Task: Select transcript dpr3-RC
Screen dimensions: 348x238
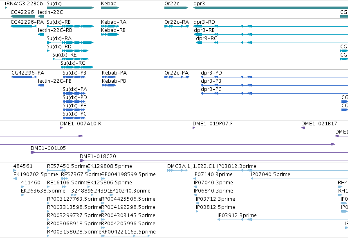Action: click(x=272, y=43)
